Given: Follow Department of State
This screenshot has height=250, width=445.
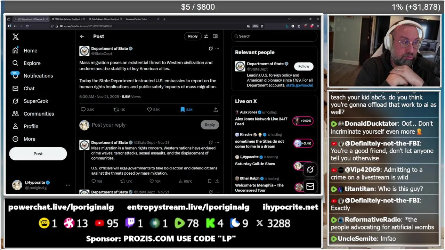Looking at the screenshot, I should 304,66.
